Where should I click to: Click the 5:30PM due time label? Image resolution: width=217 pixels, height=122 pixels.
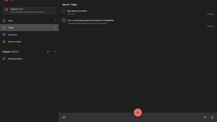pos(72,14)
